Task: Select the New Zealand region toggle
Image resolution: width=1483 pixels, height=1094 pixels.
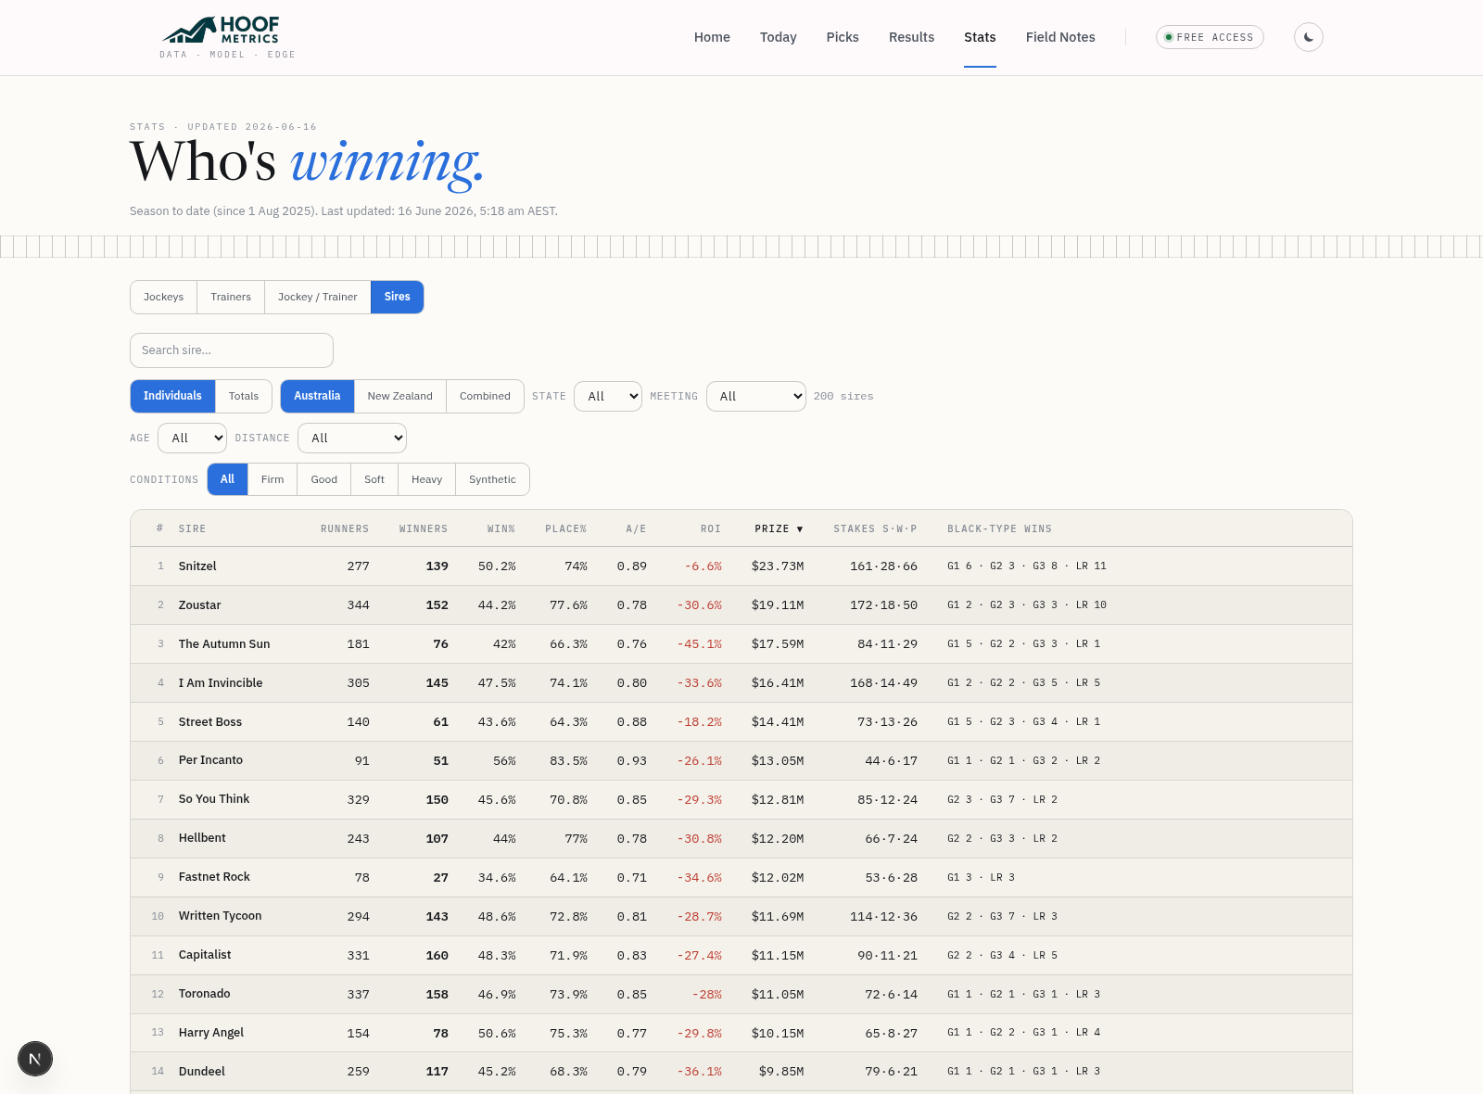Action: point(400,396)
